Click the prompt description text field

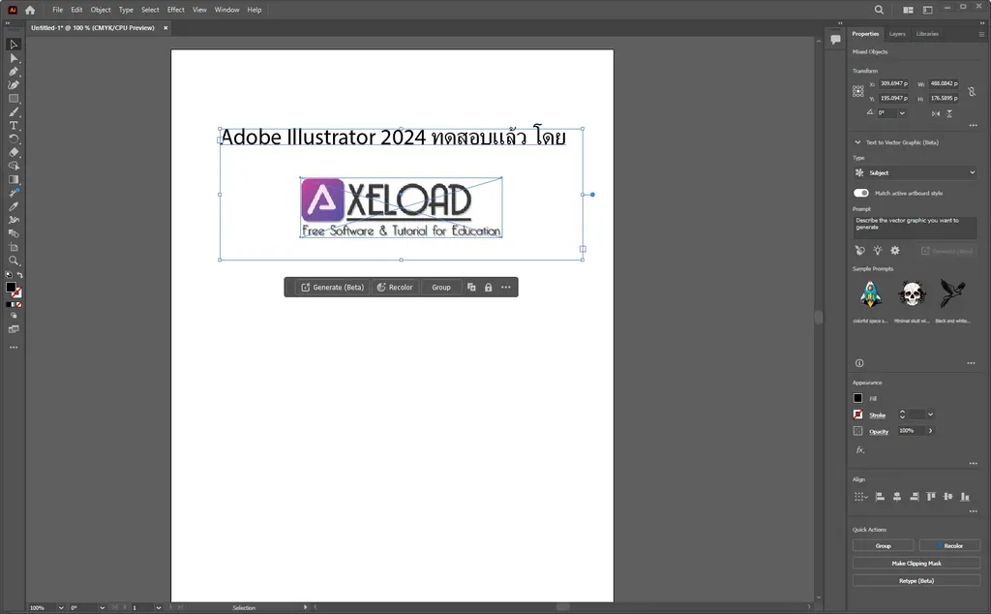[915, 227]
